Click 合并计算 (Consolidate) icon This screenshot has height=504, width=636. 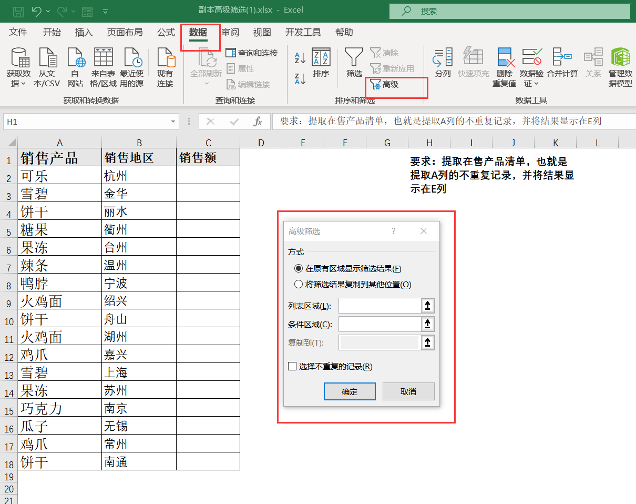[x=562, y=63]
